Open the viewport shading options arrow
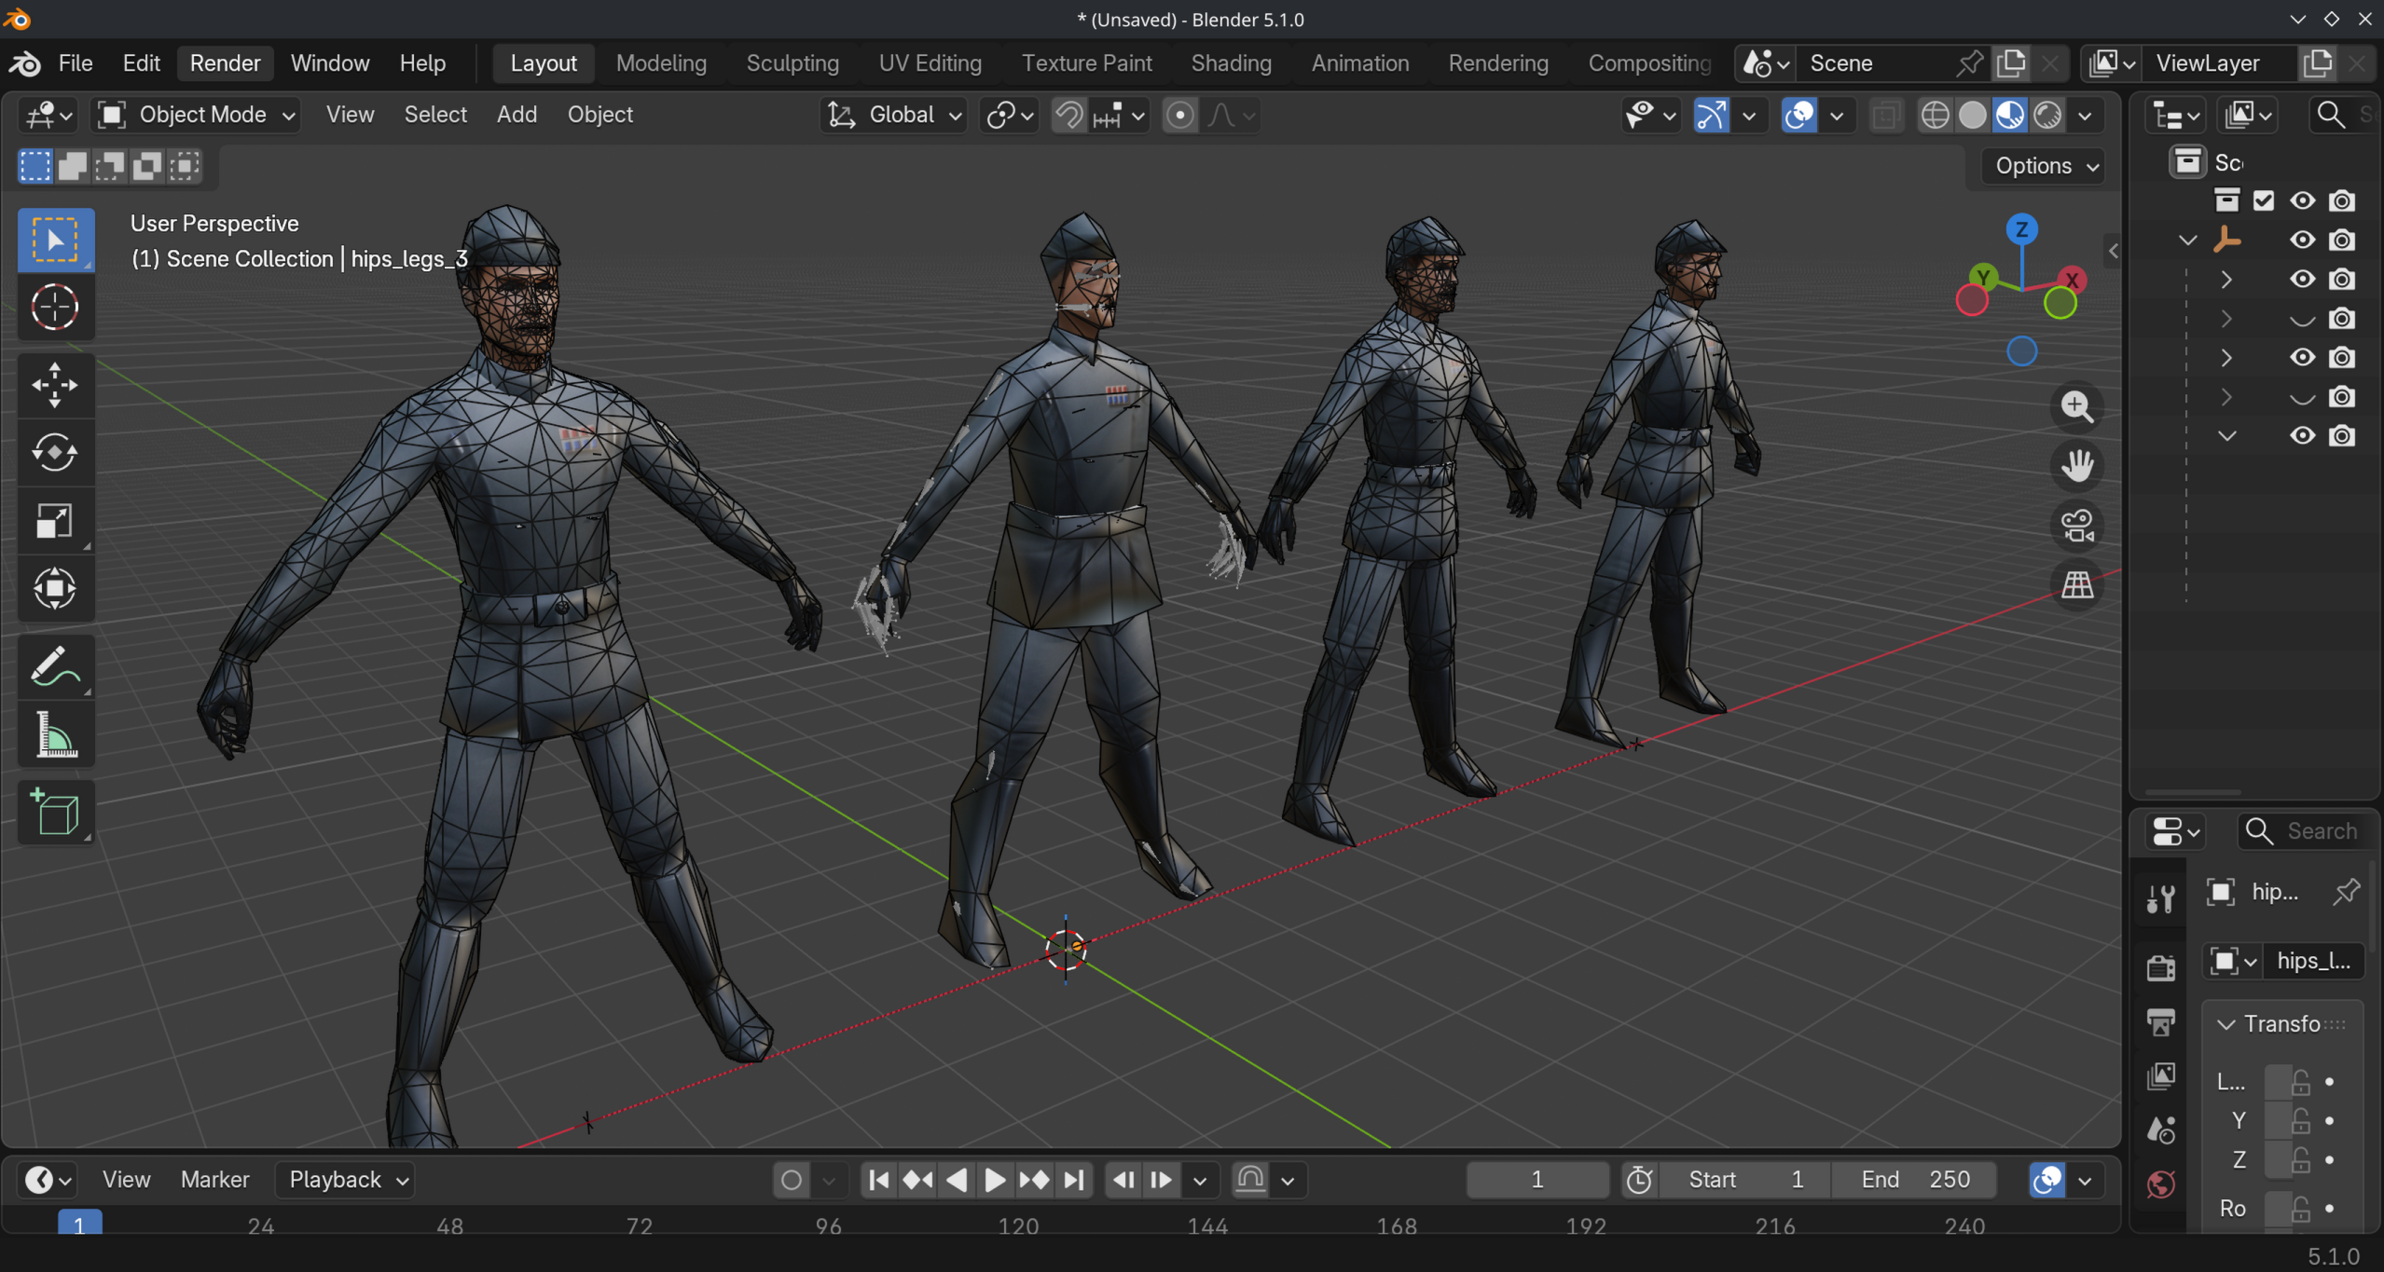This screenshot has height=1272, width=2384. 2086,115
